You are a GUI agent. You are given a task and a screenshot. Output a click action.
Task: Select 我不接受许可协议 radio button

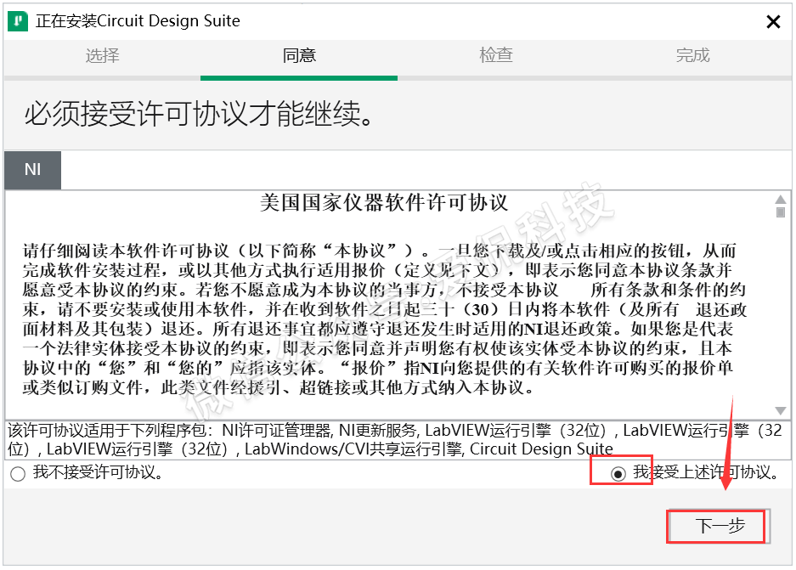[x=18, y=474]
